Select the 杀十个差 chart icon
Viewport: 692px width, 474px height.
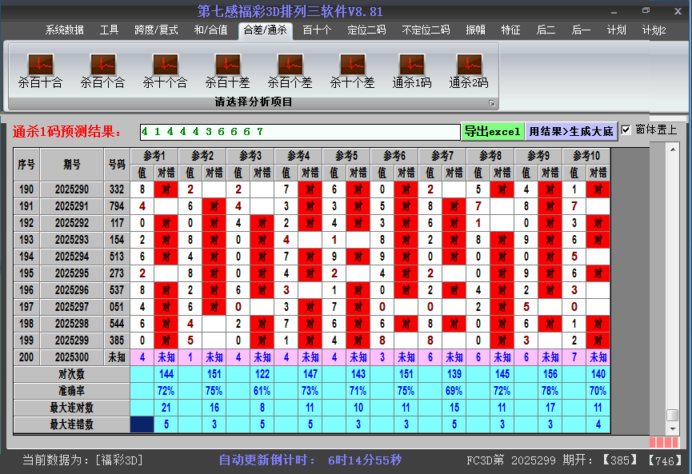[352, 64]
